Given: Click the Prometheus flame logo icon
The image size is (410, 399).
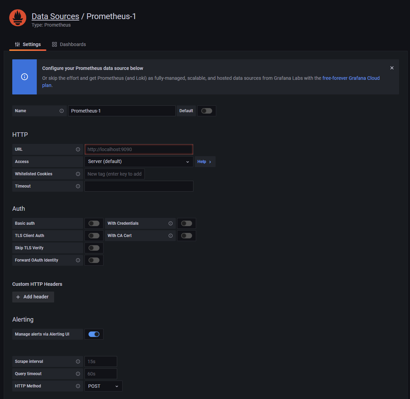Looking at the screenshot, I should click(18, 18).
